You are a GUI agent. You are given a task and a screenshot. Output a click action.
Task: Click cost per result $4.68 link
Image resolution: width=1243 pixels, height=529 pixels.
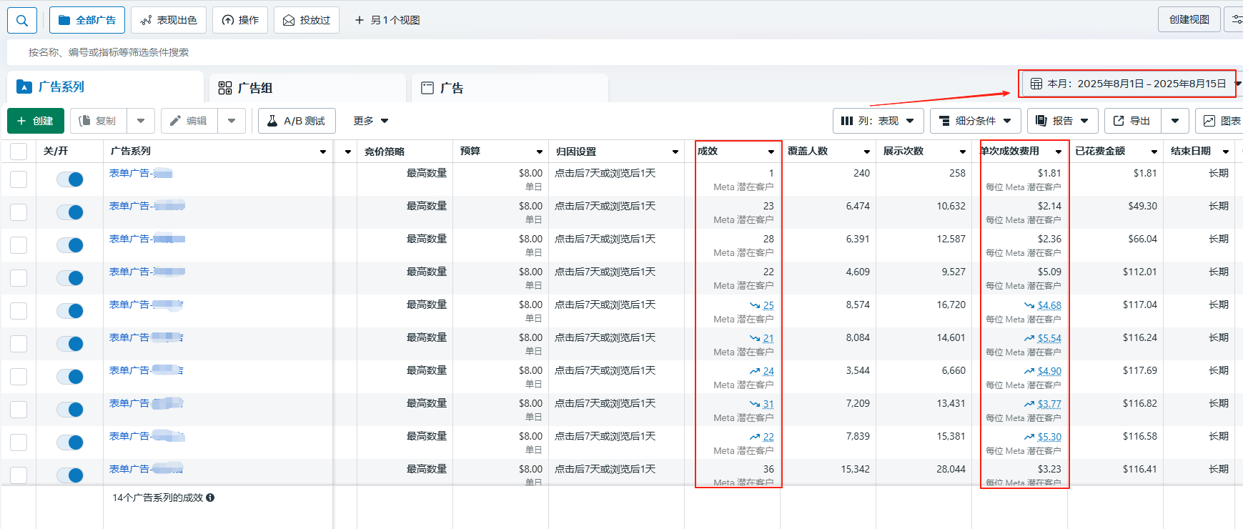coord(1049,305)
